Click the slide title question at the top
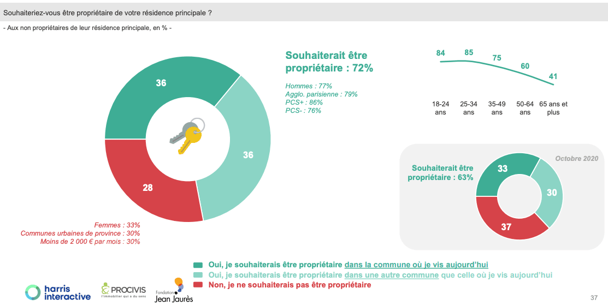Viewport: 608px width, 306px height. click(x=108, y=11)
